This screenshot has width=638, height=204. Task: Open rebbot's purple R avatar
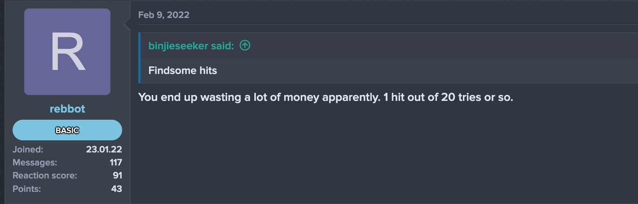click(67, 52)
